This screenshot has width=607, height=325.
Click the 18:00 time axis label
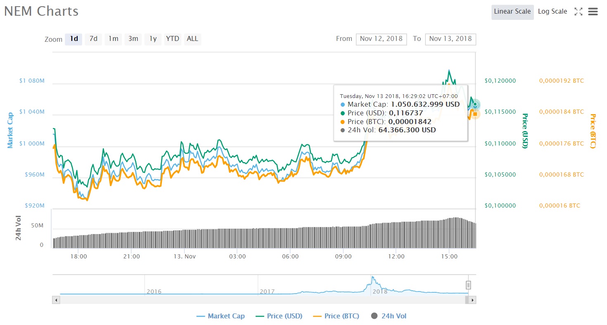78,256
